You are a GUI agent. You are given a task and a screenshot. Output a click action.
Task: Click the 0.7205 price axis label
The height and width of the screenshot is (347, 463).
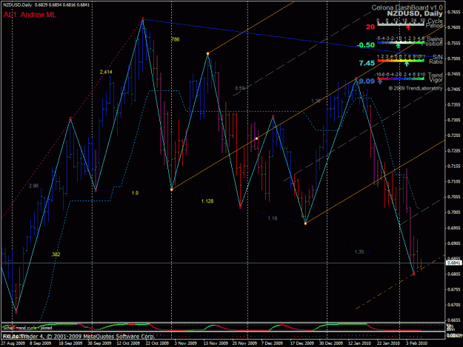click(454, 151)
